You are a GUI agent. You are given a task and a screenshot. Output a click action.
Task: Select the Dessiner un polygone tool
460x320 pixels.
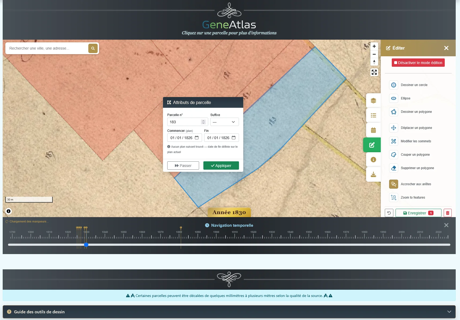(x=394, y=112)
